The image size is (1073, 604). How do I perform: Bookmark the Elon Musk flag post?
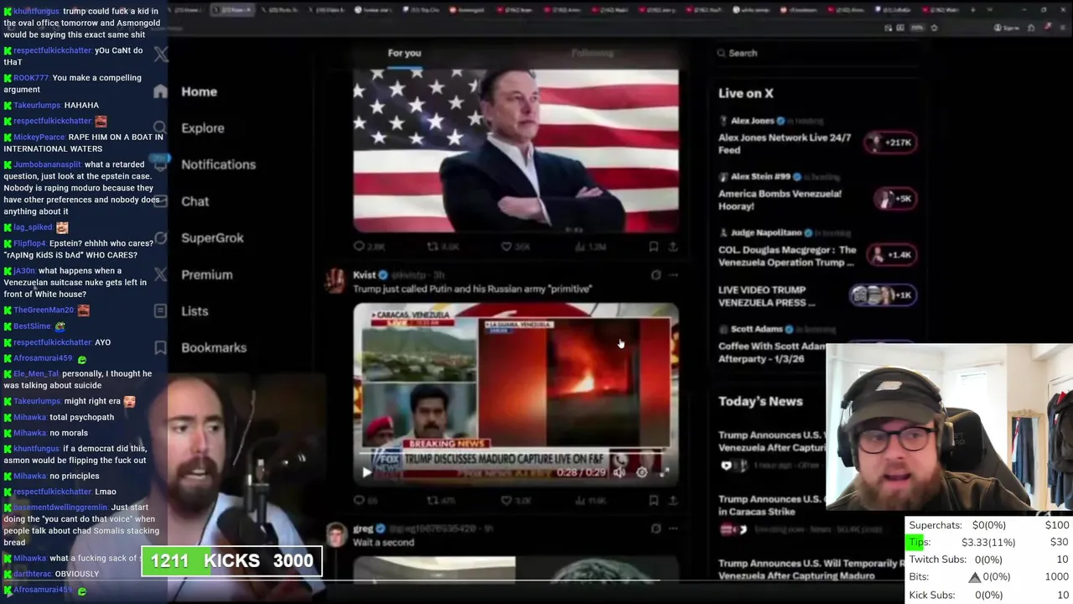click(653, 247)
